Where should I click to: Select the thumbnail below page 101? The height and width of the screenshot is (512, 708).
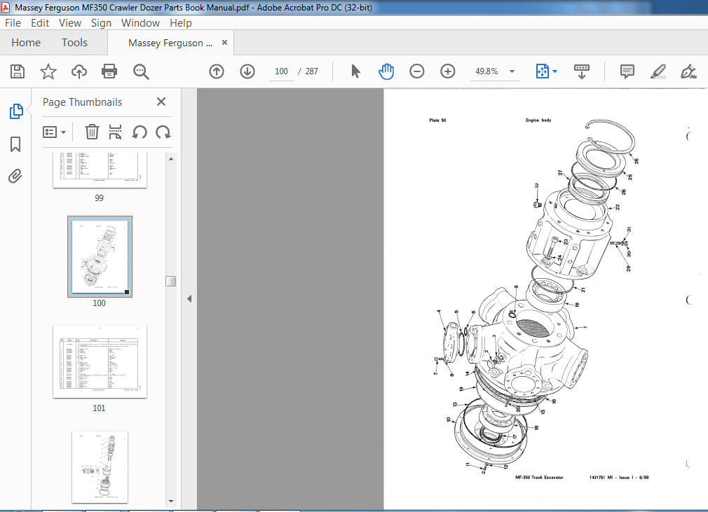[x=100, y=467]
